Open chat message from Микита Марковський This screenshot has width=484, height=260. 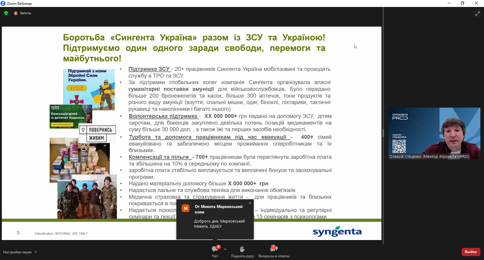point(215,219)
